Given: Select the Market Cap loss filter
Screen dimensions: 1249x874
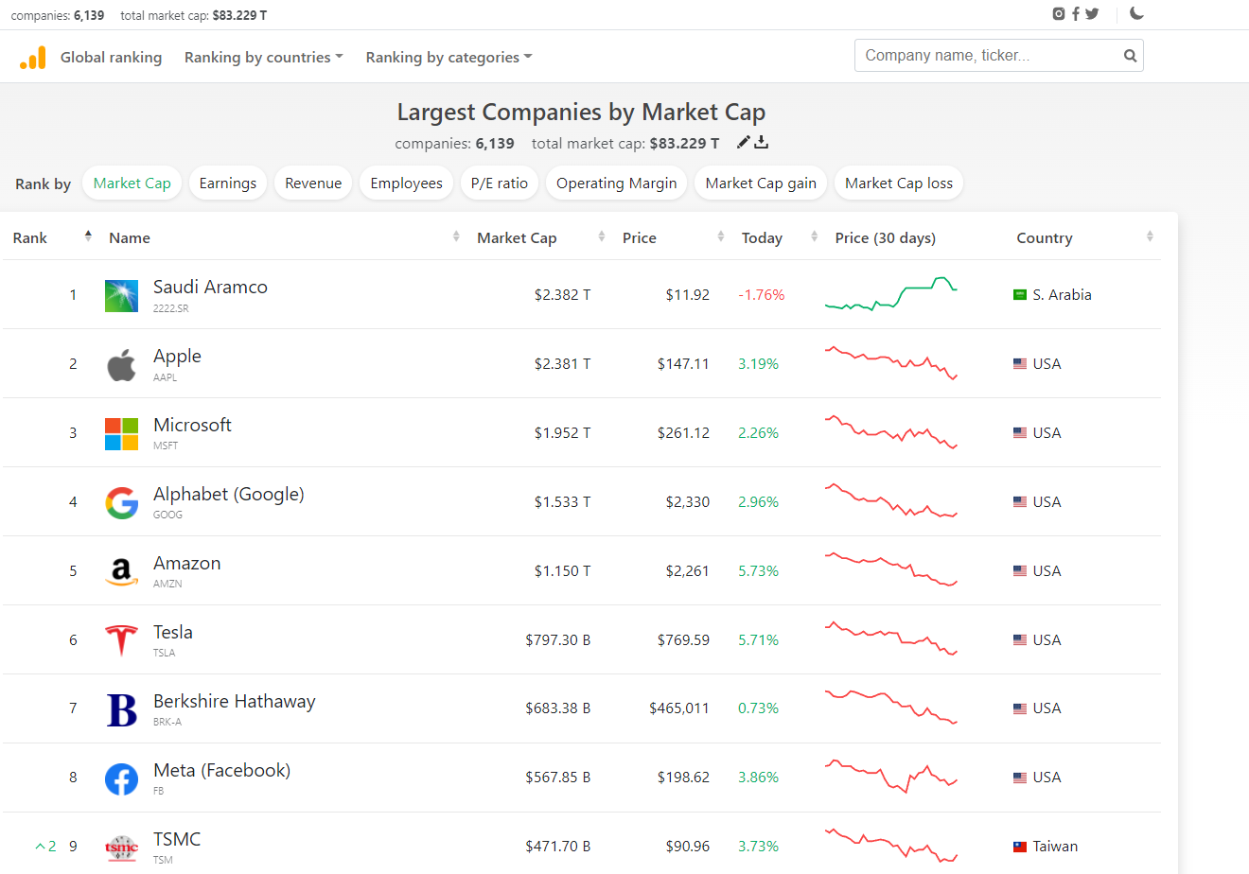Looking at the screenshot, I should point(899,184).
